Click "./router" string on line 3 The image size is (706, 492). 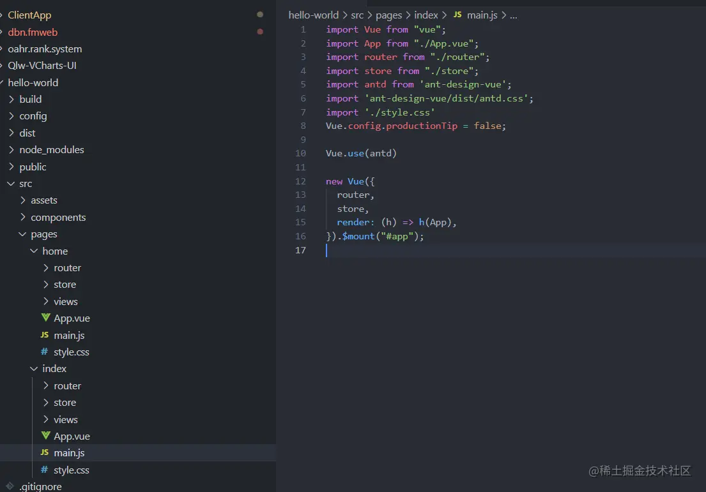[457, 57]
